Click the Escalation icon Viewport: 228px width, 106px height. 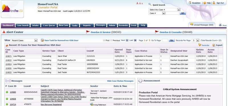190,3
